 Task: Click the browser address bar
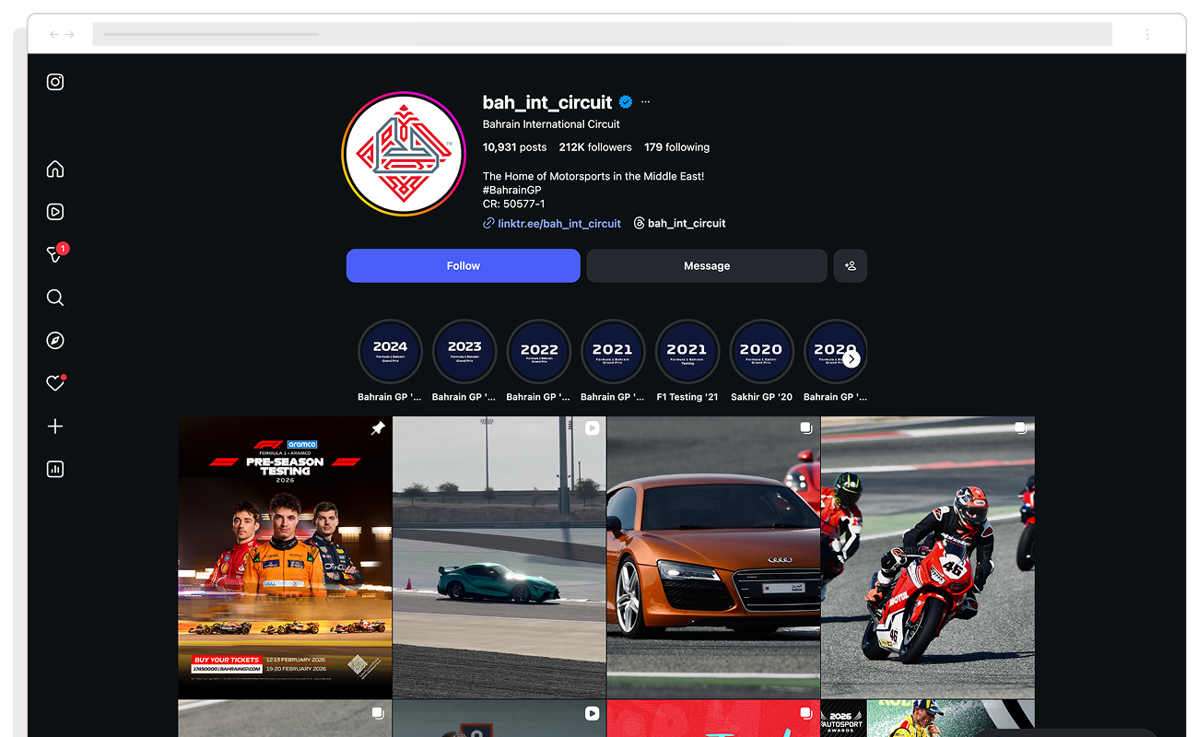coord(599,34)
